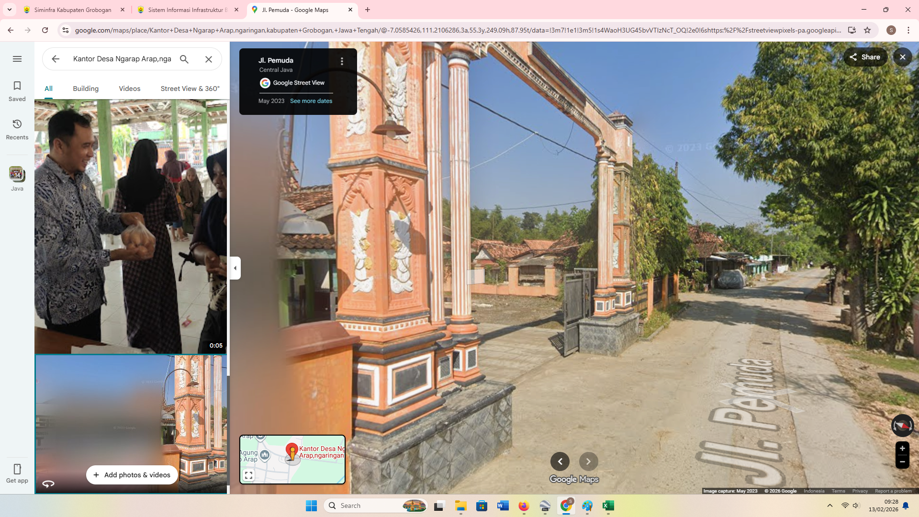Viewport: 919px width, 517px height.
Task: Open the Terms link
Action: (x=838, y=491)
